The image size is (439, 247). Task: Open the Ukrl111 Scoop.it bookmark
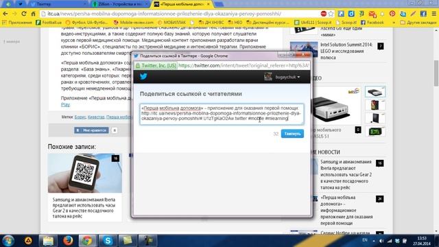tap(313, 22)
